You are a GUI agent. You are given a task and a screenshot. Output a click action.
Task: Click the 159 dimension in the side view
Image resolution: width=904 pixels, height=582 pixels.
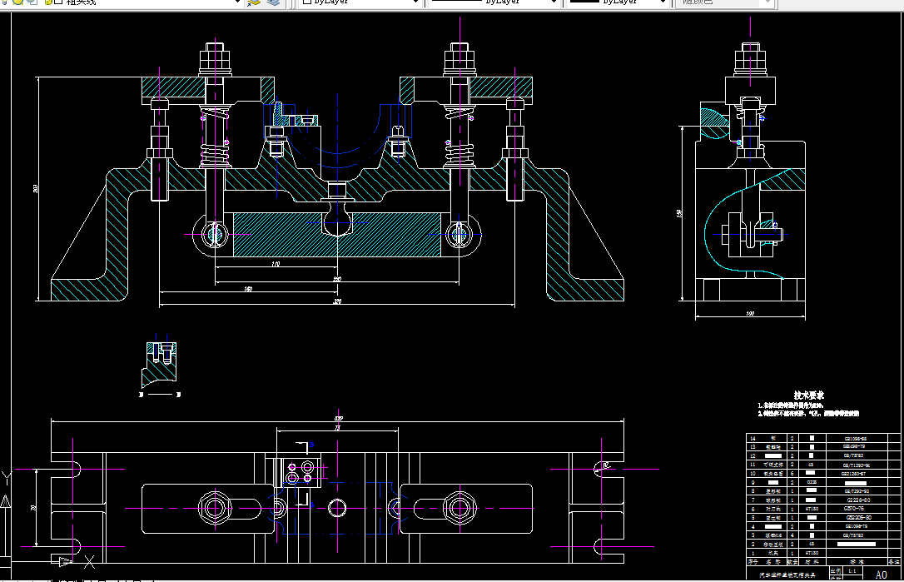tap(680, 213)
